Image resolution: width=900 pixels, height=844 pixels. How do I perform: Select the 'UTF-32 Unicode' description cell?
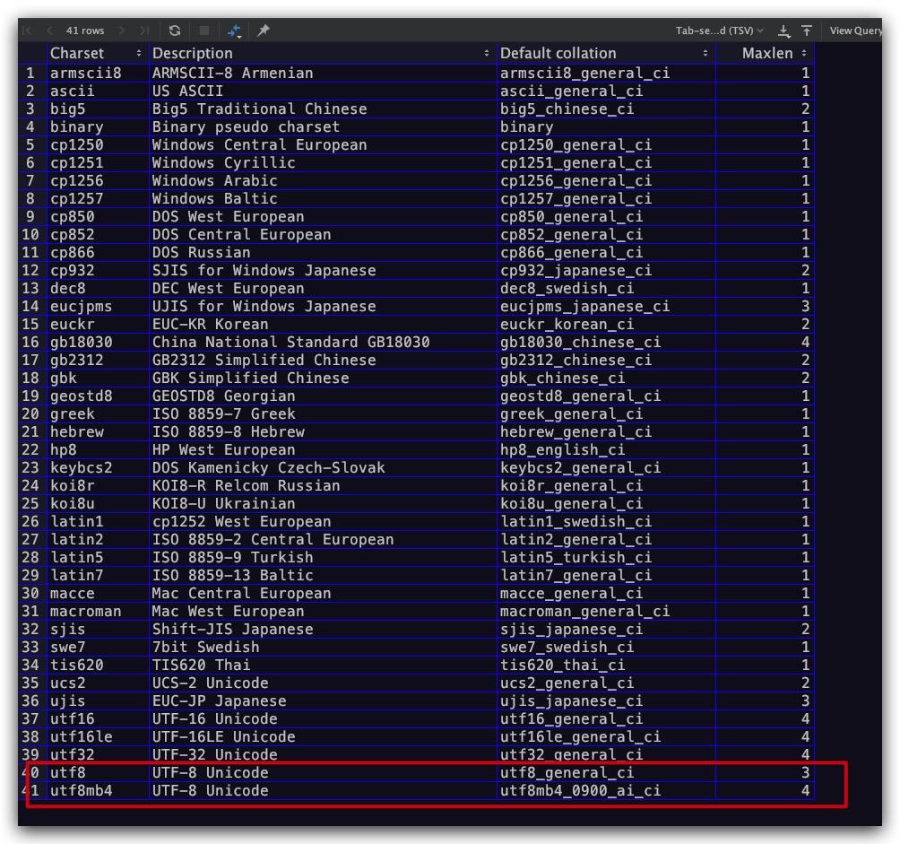323,754
